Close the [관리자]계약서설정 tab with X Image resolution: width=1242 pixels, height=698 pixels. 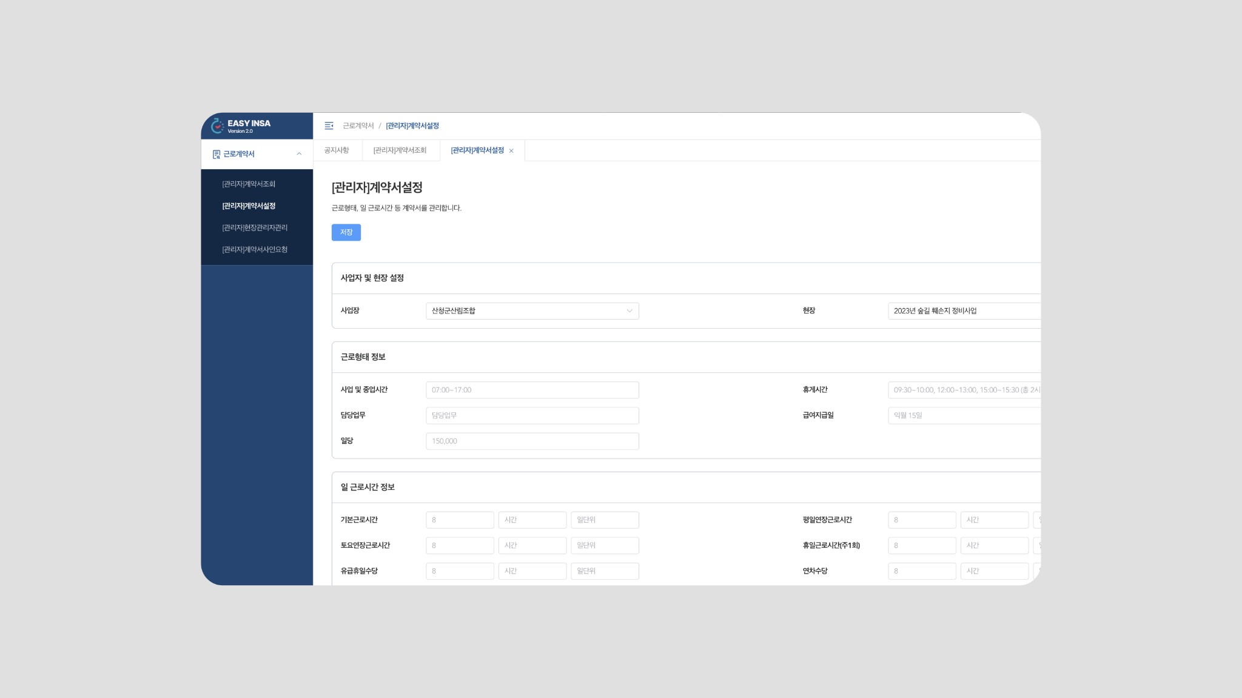tap(511, 151)
